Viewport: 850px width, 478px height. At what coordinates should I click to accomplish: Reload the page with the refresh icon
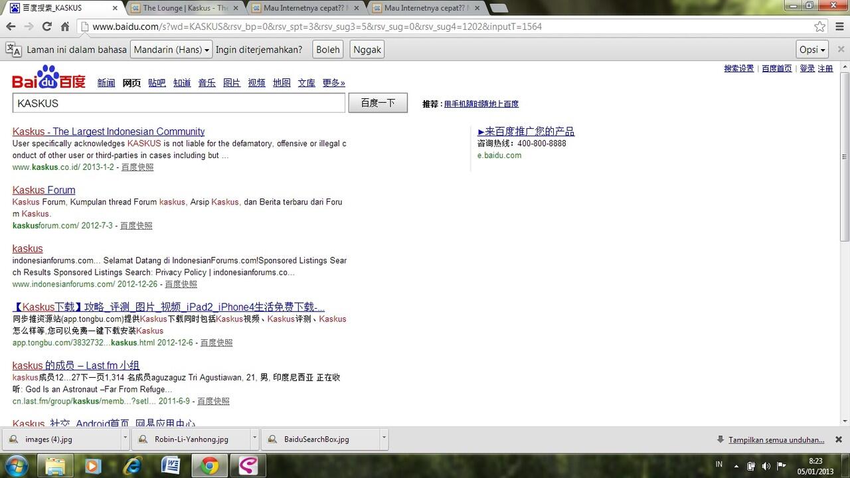pyautogui.click(x=46, y=27)
